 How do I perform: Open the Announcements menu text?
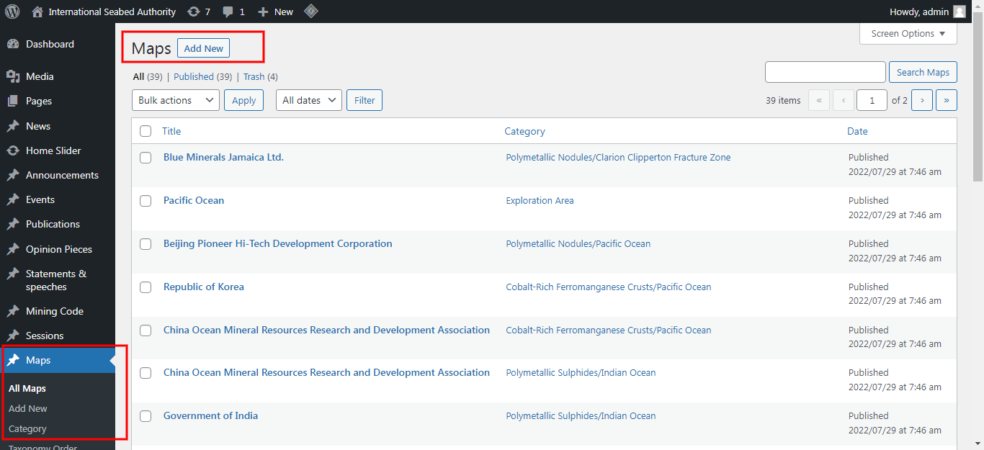pos(62,175)
